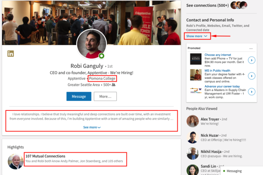Open Nikhil Hasija's profile name
Screen dimensions: 263x175
point(211,152)
